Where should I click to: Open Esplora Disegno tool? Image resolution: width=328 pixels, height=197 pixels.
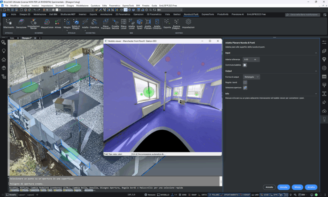click(176, 24)
